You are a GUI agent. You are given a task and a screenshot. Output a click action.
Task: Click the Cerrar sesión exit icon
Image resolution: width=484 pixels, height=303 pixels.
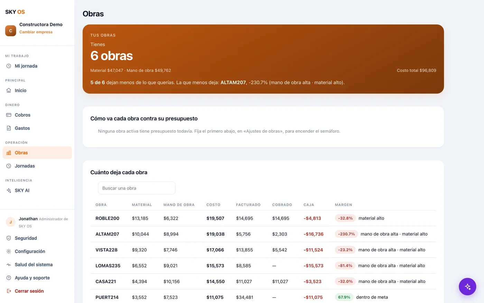pyautogui.click(x=9, y=291)
